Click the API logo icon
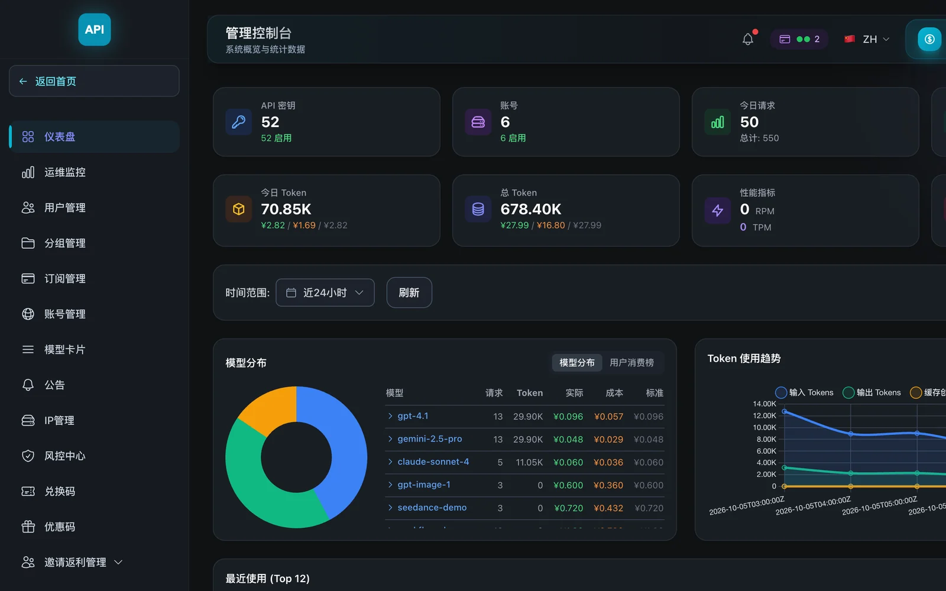 click(95, 30)
